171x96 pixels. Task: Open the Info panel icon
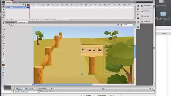[138, 18]
